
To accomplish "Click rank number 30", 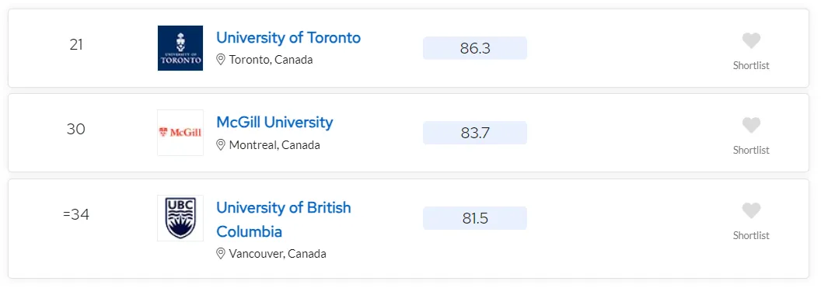I will [x=76, y=129].
